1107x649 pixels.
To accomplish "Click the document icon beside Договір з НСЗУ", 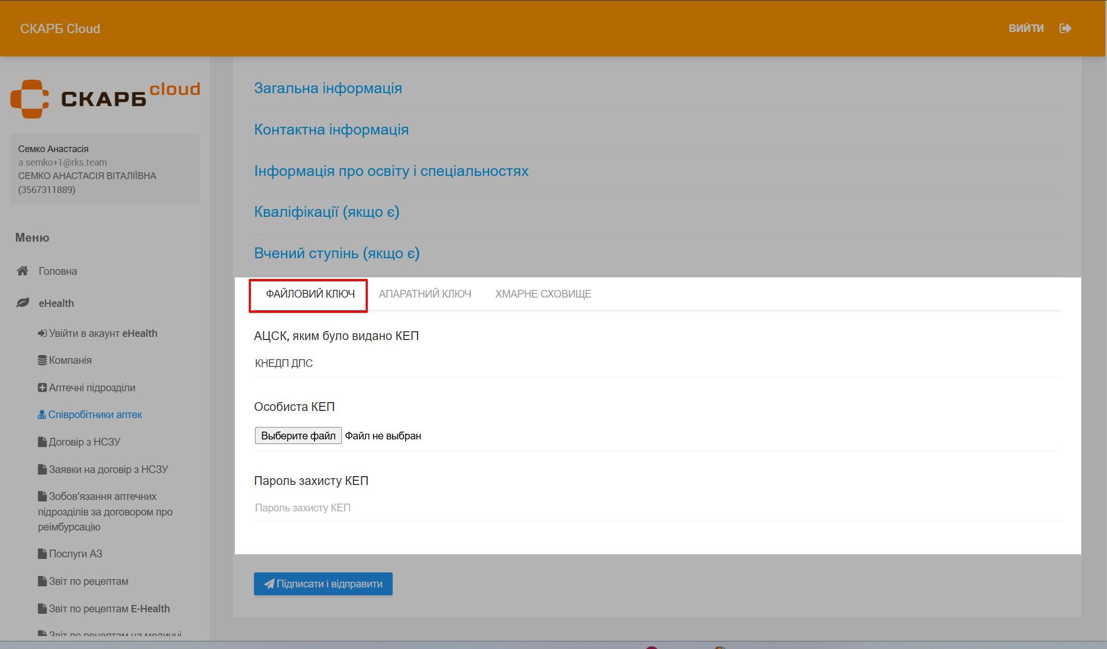I will tap(42, 442).
